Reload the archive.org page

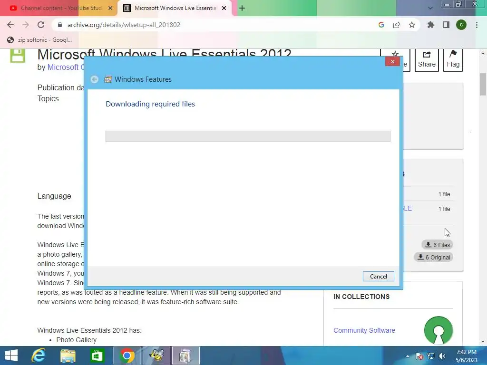(41, 25)
